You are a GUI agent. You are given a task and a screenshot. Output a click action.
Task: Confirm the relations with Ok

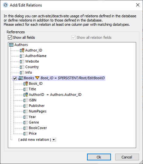(x=99, y=157)
